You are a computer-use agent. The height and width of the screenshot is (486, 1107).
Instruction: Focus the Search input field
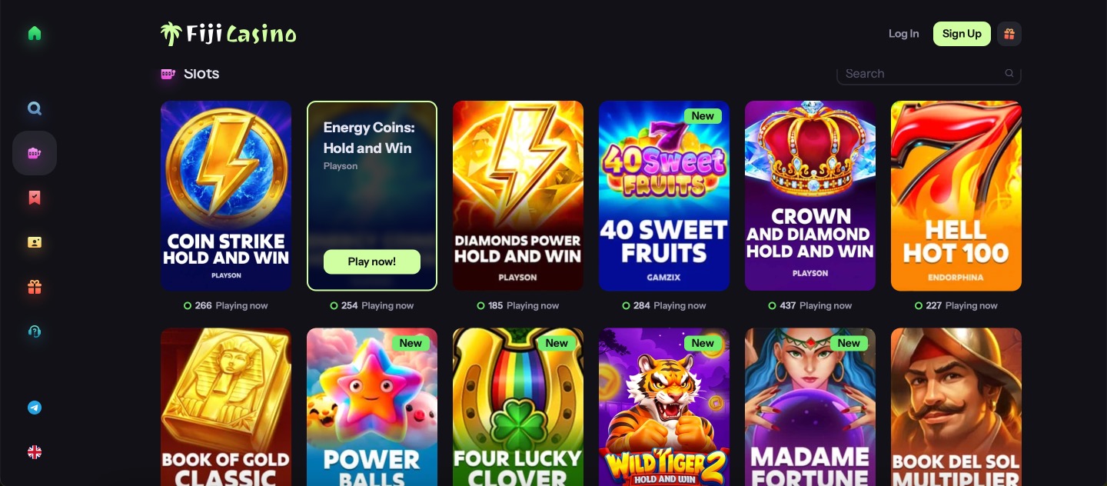[x=929, y=74]
